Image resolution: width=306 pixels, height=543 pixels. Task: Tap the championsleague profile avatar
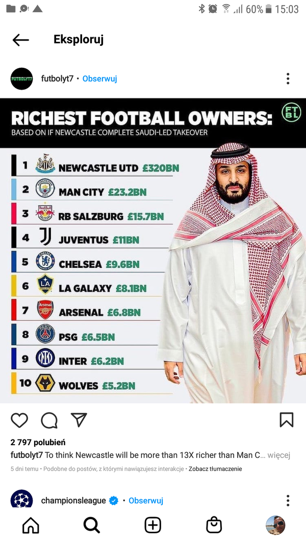pyautogui.click(x=22, y=499)
